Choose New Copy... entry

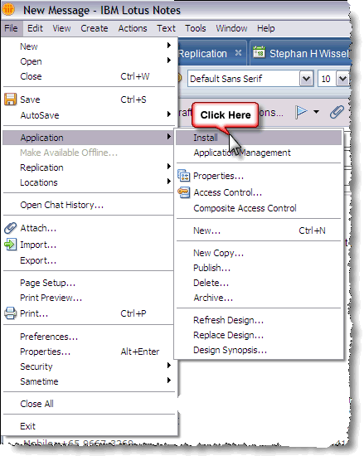coord(259,253)
